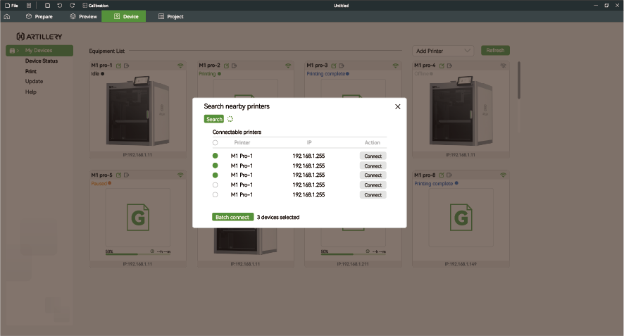Open the Update section in sidebar
The height and width of the screenshot is (336, 624).
[34, 81]
